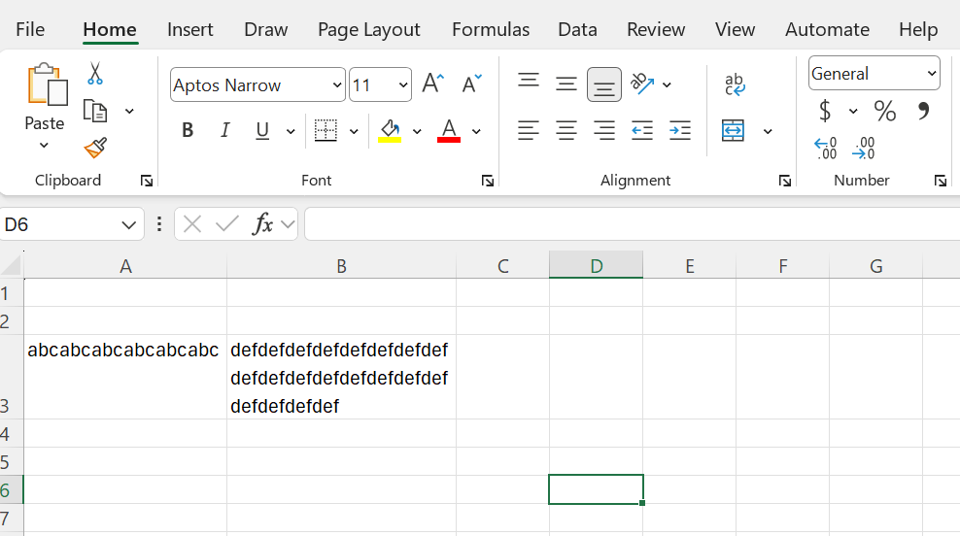This screenshot has width=960, height=536.
Task: Open the File tab
Action: (x=30, y=29)
